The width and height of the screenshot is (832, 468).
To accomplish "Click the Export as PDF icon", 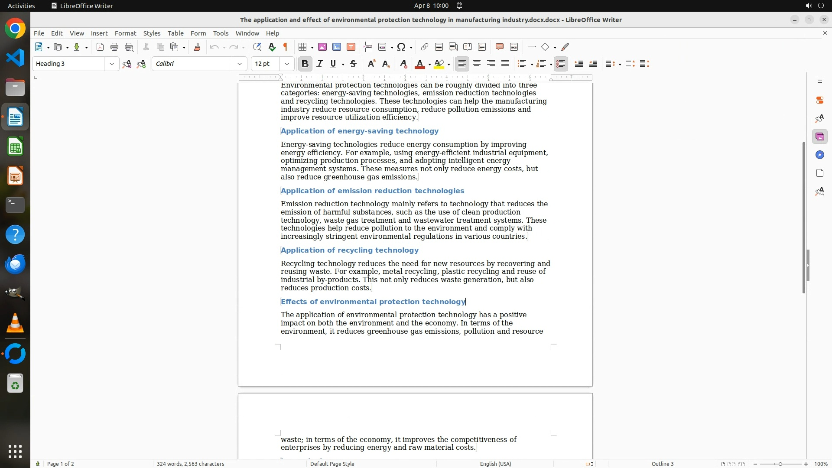I will (100, 47).
